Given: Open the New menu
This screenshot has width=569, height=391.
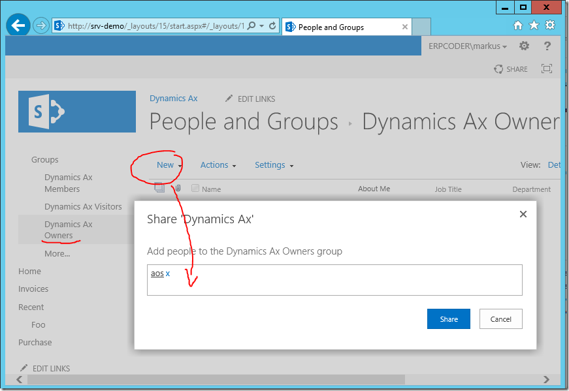Looking at the screenshot, I should 165,164.
